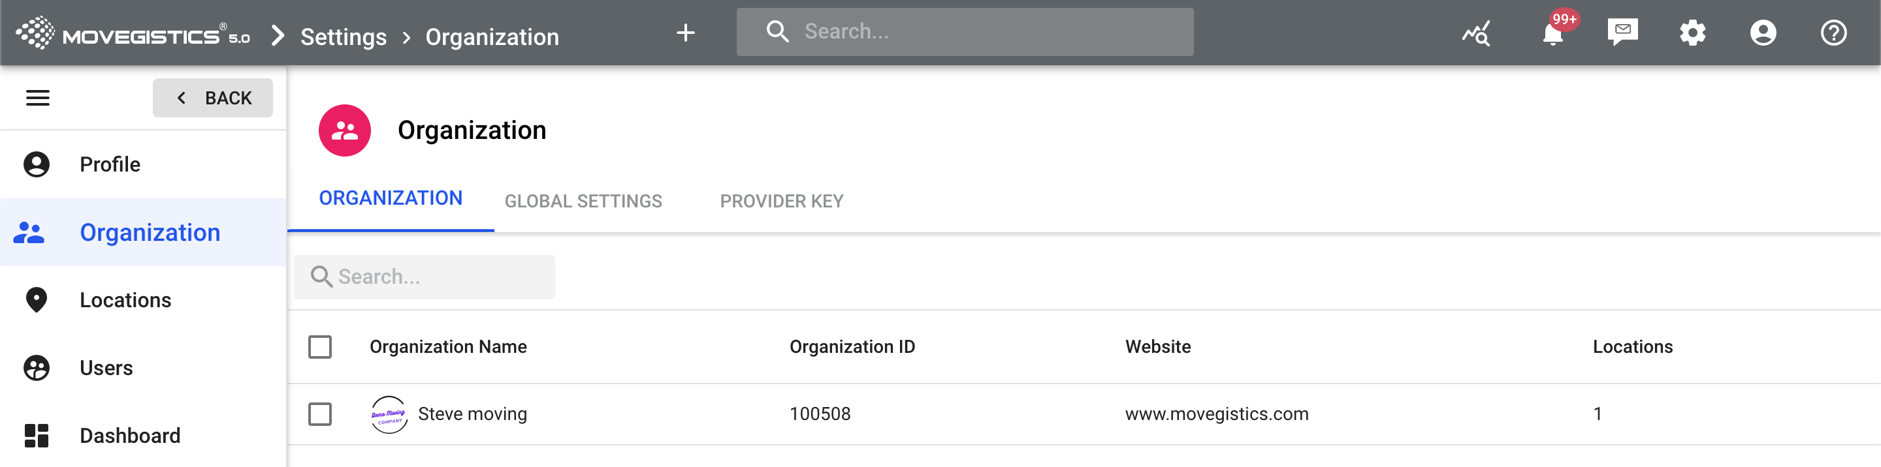The width and height of the screenshot is (1881, 467).
Task: Check the Steve moving row checkbox
Action: [x=320, y=414]
